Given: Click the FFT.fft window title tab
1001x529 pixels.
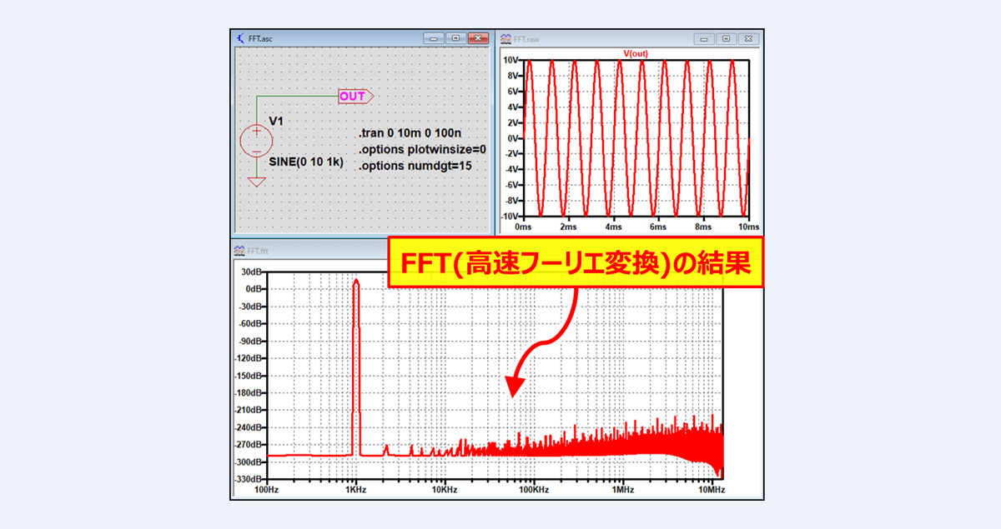Looking at the screenshot, I should (x=259, y=248).
